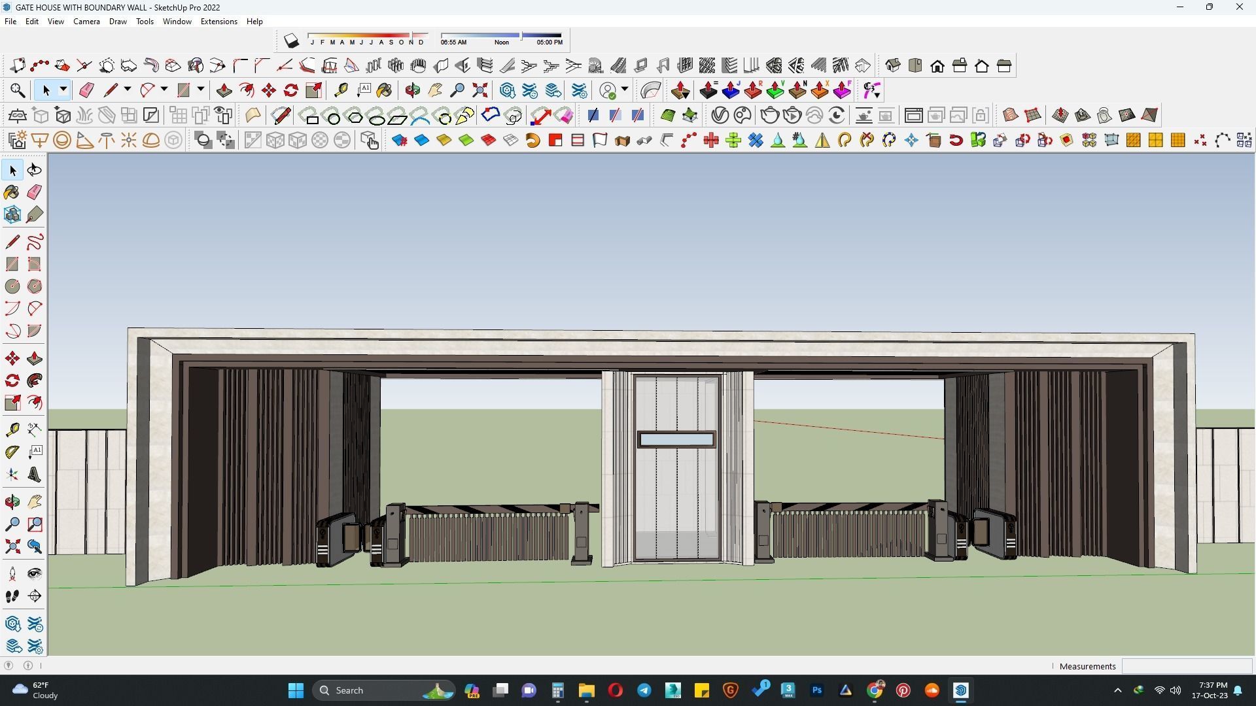The height and width of the screenshot is (706, 1256).
Task: Activate the Push/Pull tool
Action: [x=224, y=90]
